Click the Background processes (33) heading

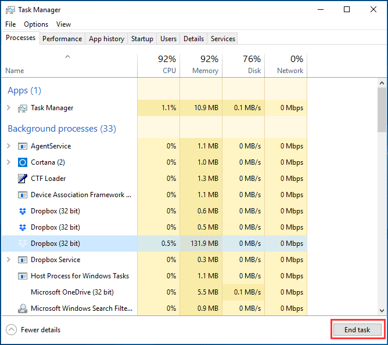[x=62, y=129]
